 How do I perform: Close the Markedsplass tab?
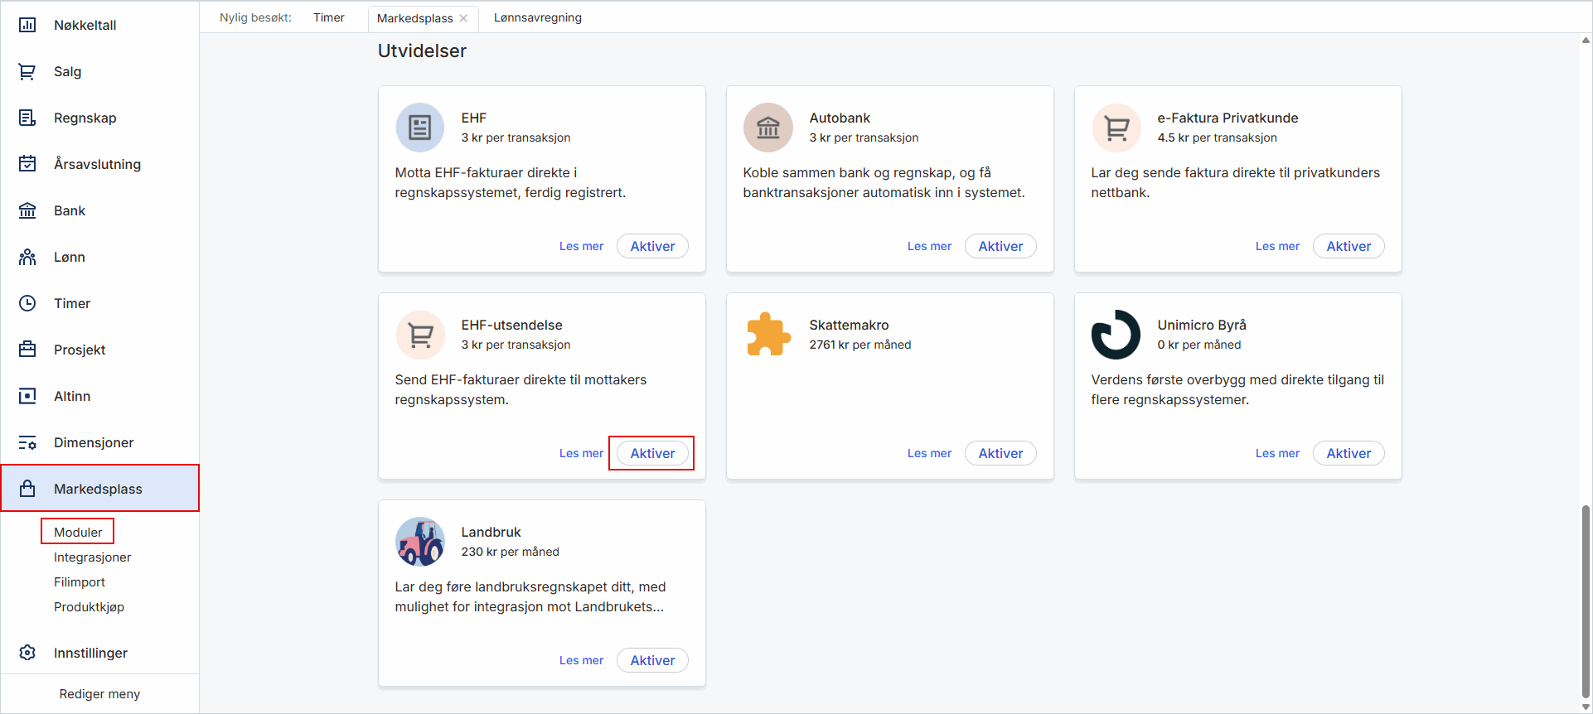pos(463,18)
